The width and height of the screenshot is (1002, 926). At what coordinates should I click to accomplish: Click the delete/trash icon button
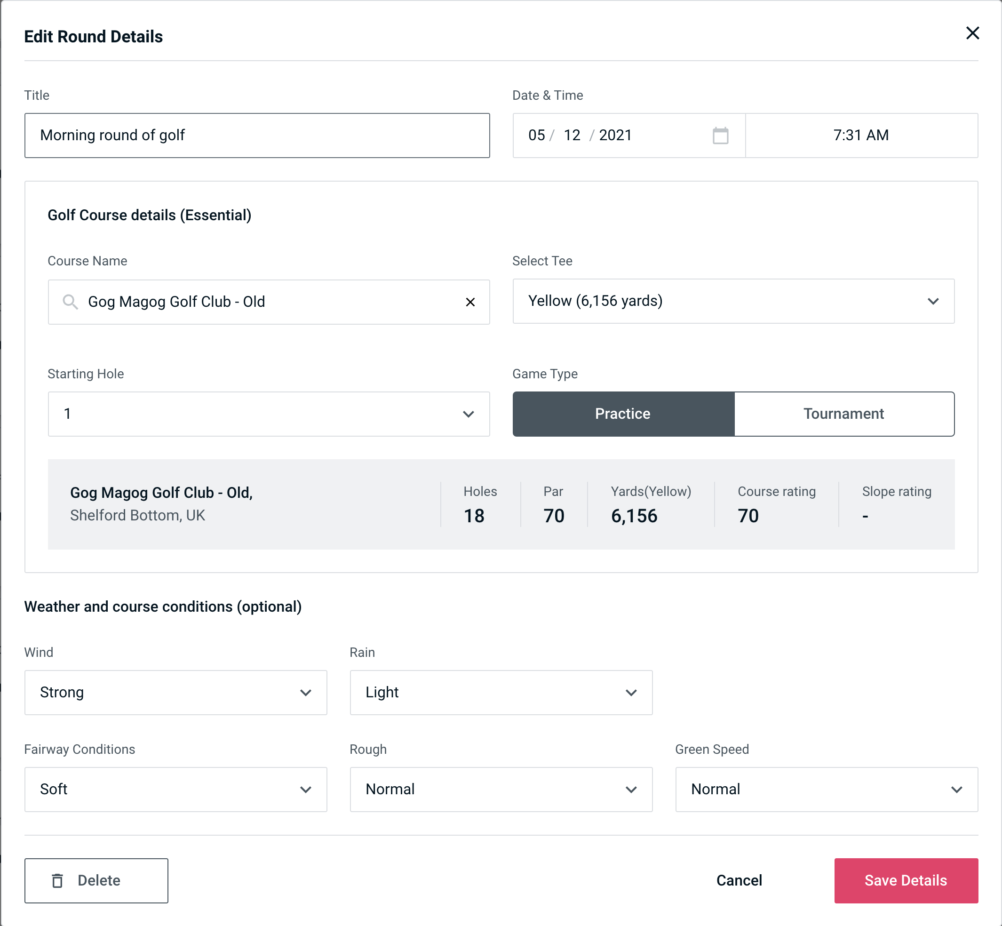click(x=59, y=880)
